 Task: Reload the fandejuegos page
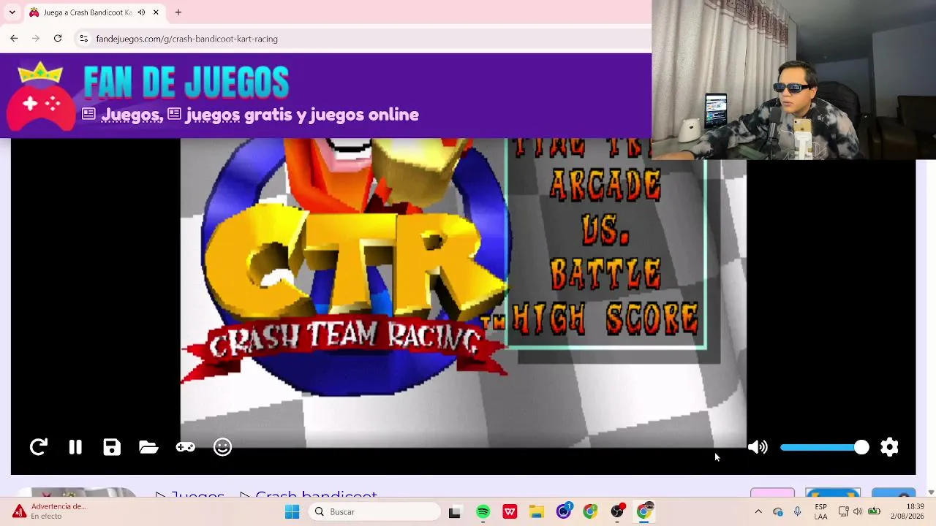coord(58,39)
